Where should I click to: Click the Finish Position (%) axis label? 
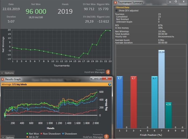pyautogui.click(x=151, y=135)
